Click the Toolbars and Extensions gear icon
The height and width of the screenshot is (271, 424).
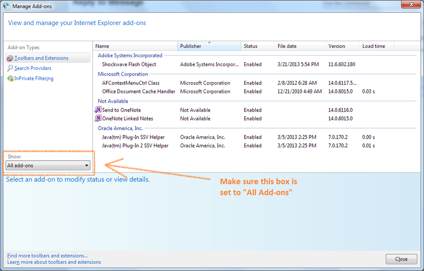[10, 58]
